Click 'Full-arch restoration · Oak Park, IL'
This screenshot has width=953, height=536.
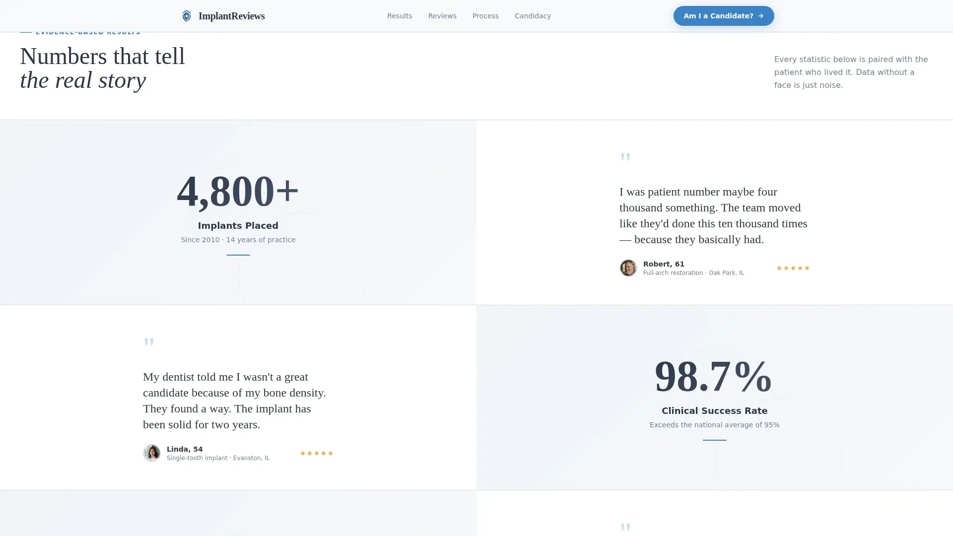[693, 273]
